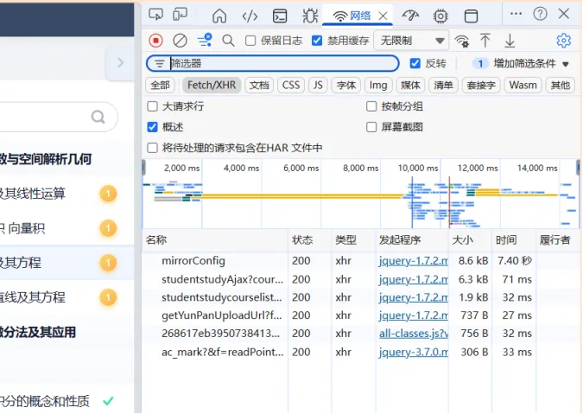The width and height of the screenshot is (583, 414).
Task: Select the 清单 filter
Action: click(443, 86)
